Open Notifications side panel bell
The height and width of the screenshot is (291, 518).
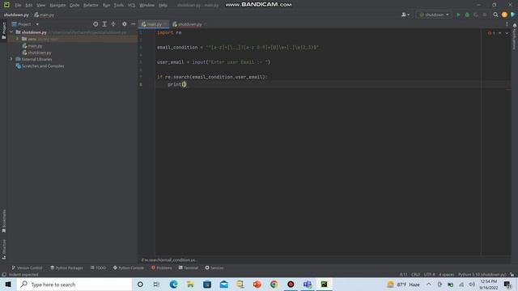click(x=515, y=25)
